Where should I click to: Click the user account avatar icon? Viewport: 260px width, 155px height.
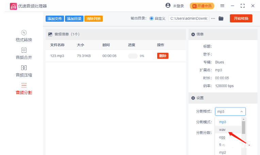coord(168,5)
